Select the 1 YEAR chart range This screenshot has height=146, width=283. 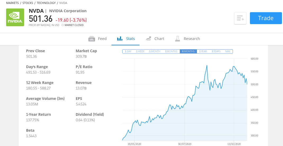coord(203,51)
